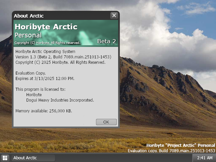The height and width of the screenshot is (162, 216).
Task: Click the banner copyright line 'All Rights reserved.'
Action: 47,43
